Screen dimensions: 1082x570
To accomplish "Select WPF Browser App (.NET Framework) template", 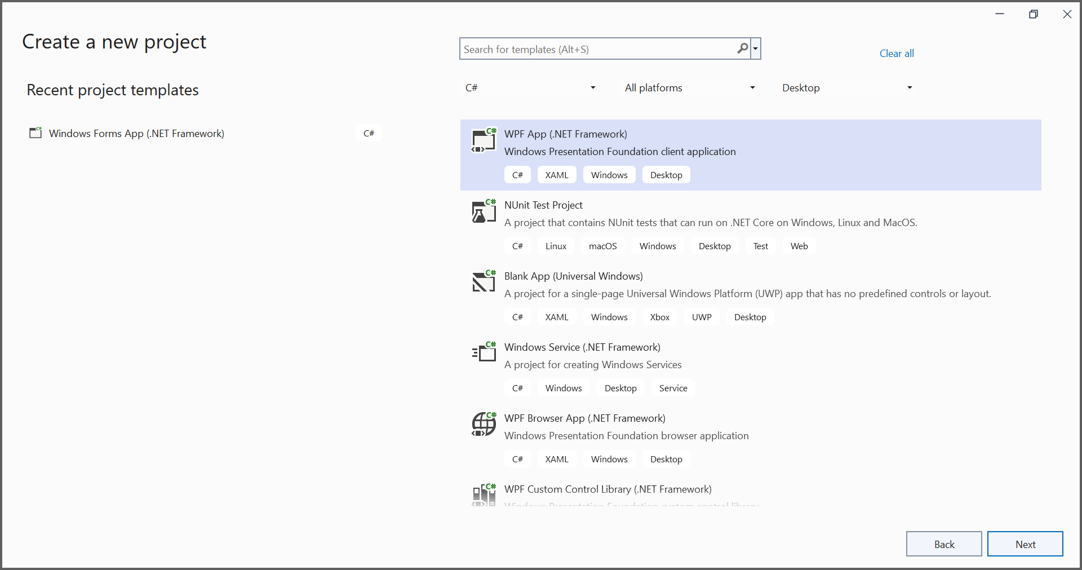I will [x=751, y=439].
